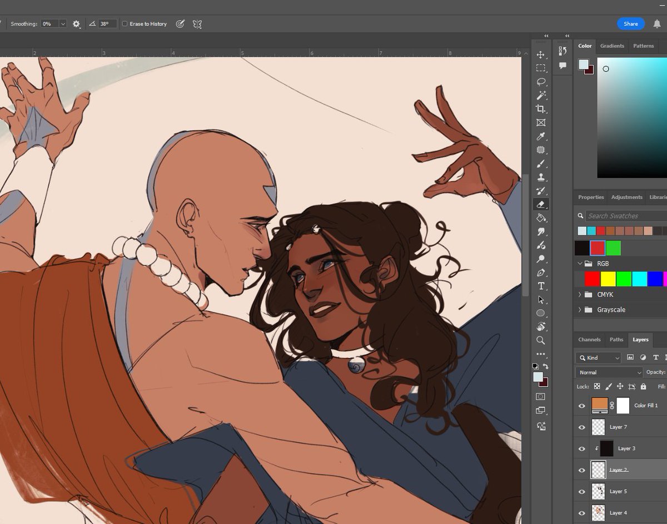Viewport: 667px width, 524px height.
Task: Swap foreground and background colors
Action: click(x=546, y=366)
